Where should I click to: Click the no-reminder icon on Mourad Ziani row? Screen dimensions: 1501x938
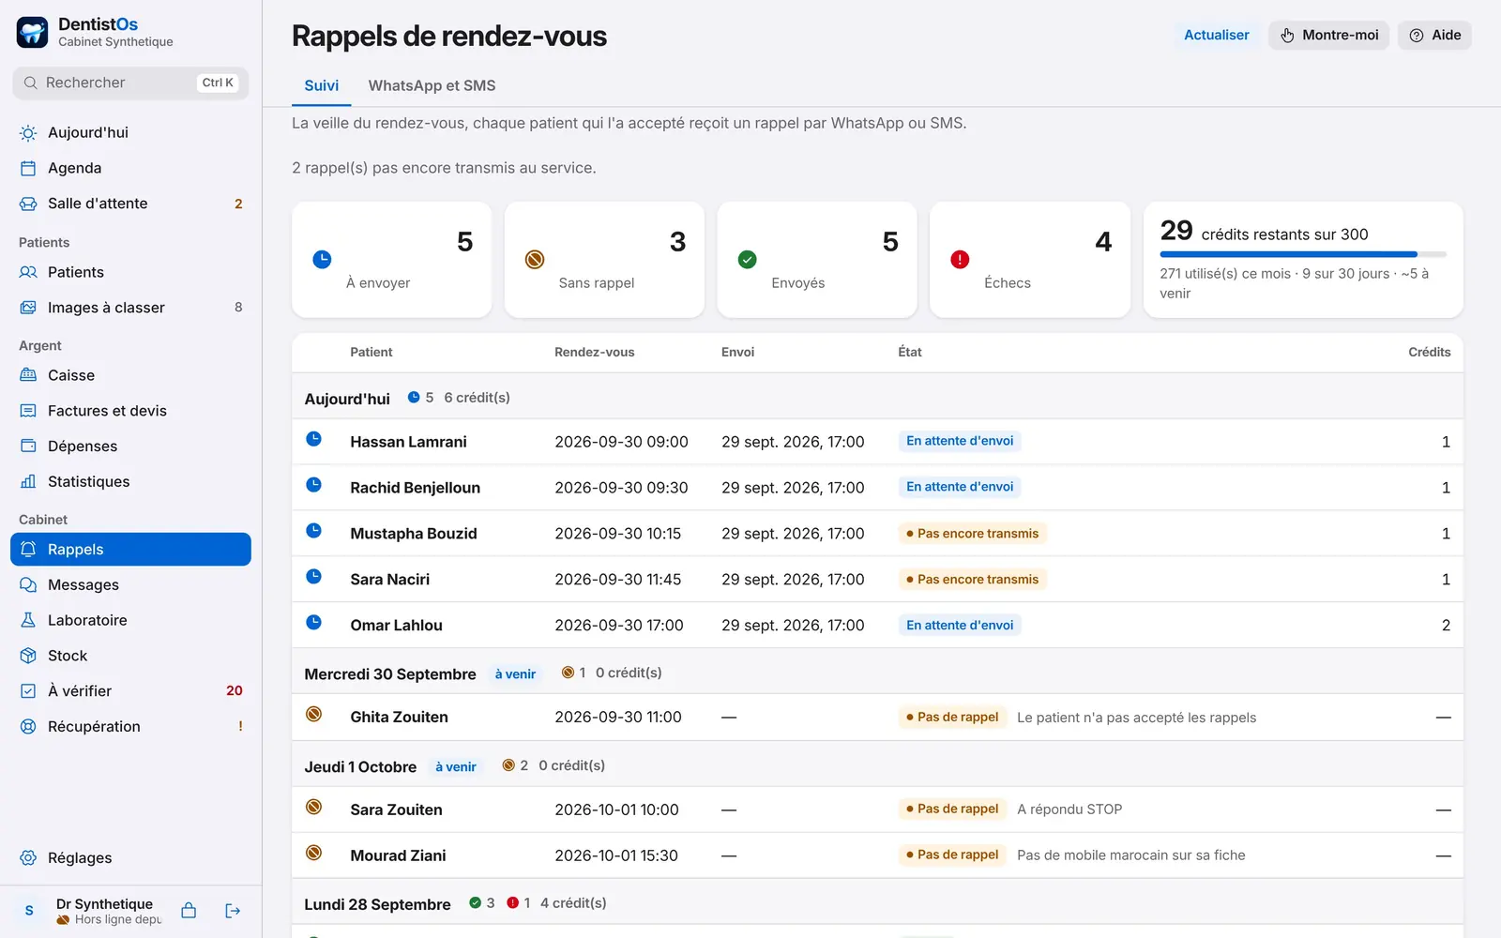(x=313, y=853)
